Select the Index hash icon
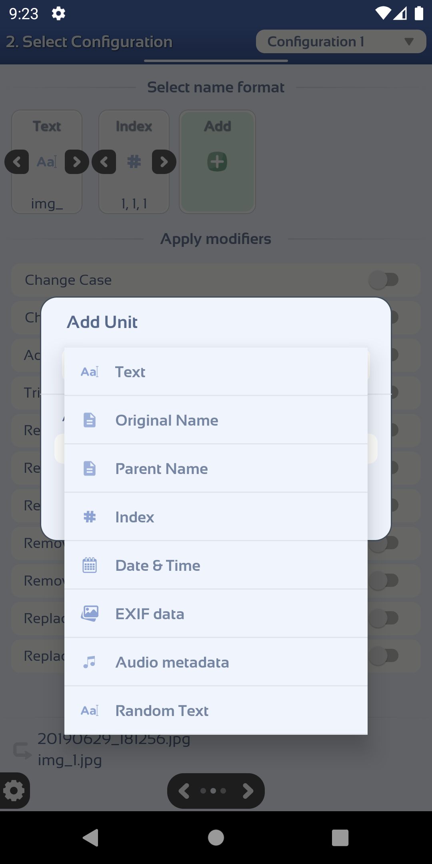The width and height of the screenshot is (432, 864). click(90, 517)
